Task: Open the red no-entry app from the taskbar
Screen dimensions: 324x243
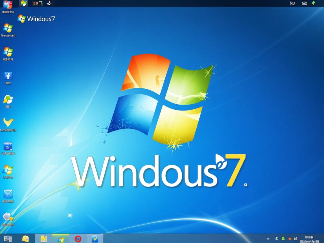Action: 78,239
